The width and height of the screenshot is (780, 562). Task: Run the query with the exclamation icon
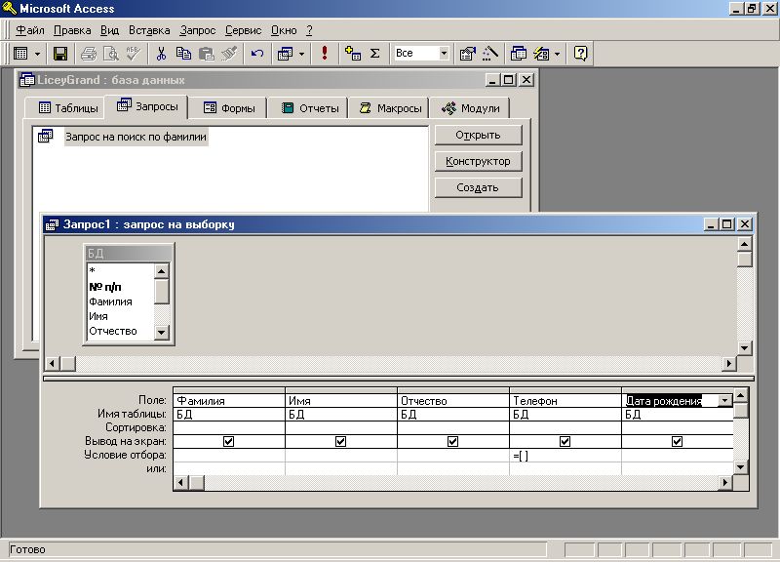325,54
